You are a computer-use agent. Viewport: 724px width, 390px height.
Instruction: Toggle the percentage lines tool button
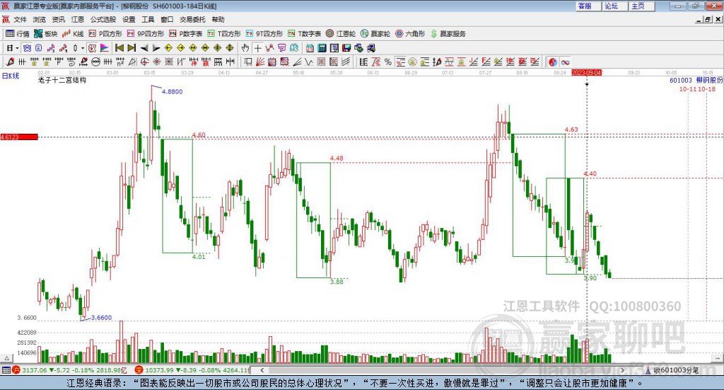click(x=400, y=62)
